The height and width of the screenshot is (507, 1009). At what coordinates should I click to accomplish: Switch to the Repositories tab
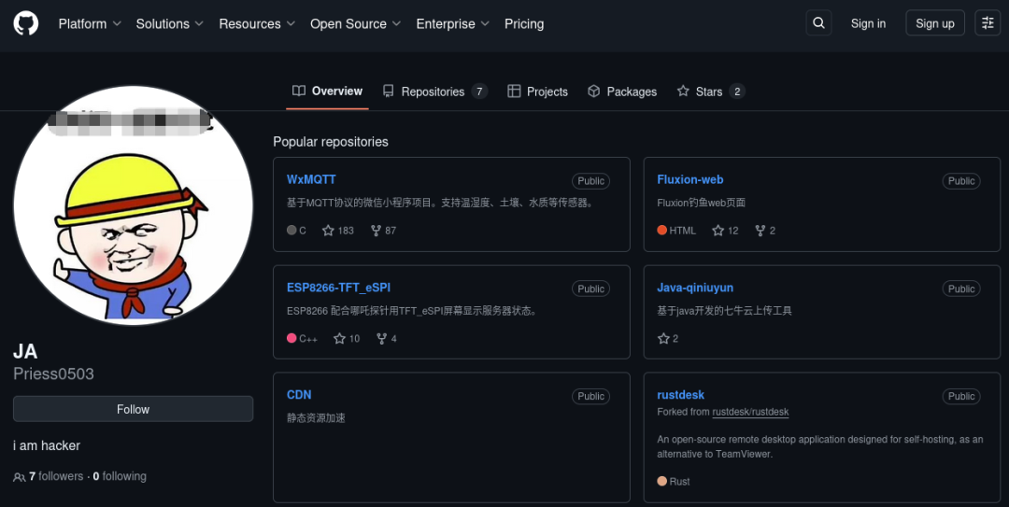(x=435, y=92)
